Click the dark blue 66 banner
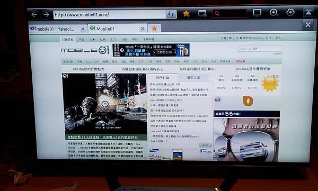The image size is (318, 191). (x=246, y=114)
